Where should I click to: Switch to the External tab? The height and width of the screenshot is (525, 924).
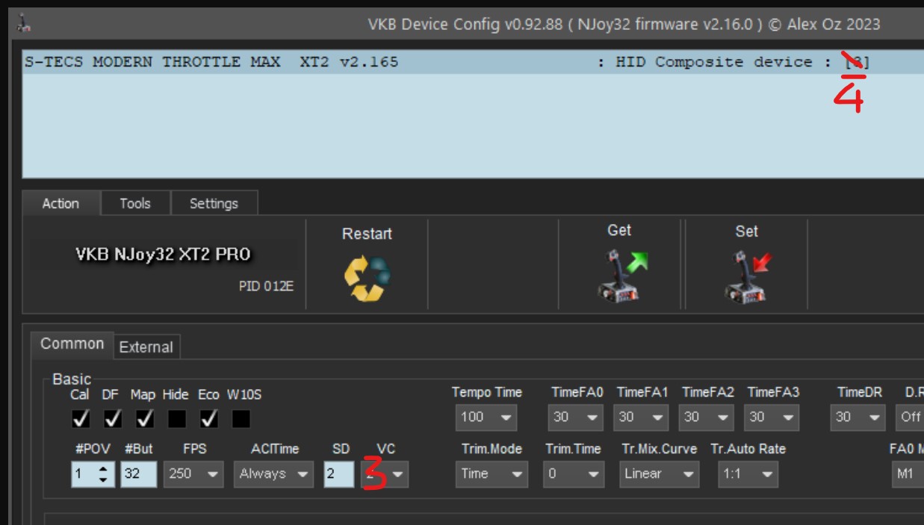tap(146, 347)
